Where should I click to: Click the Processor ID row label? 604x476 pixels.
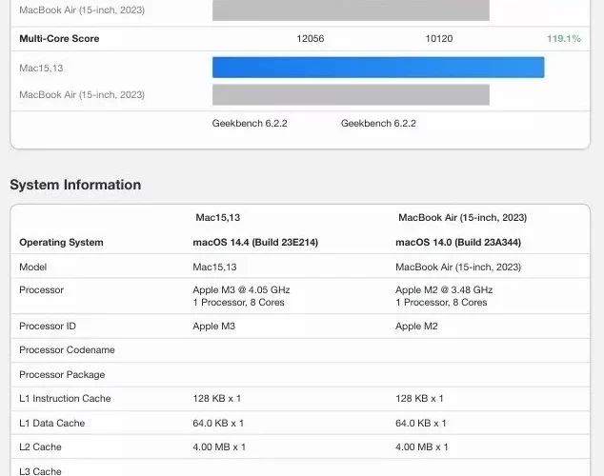point(48,326)
